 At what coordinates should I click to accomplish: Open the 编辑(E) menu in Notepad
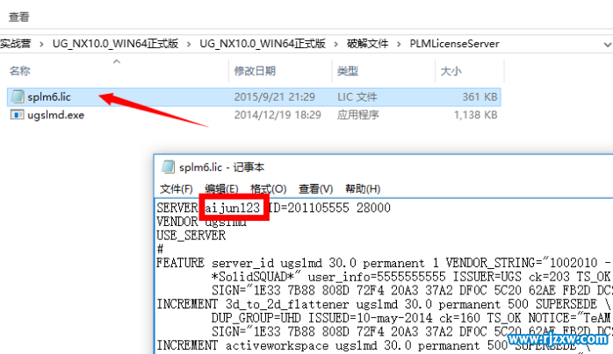(x=221, y=189)
